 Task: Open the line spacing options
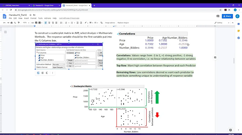click(61, 23)
